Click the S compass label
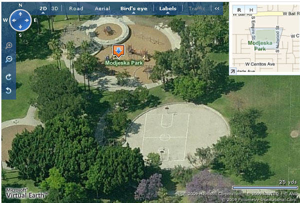The height and width of the screenshot is (203, 300). click(20, 35)
